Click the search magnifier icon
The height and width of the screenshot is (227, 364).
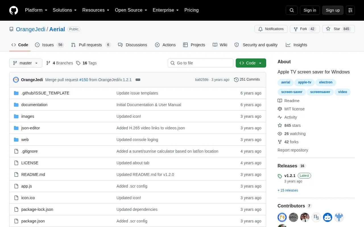(292, 10)
